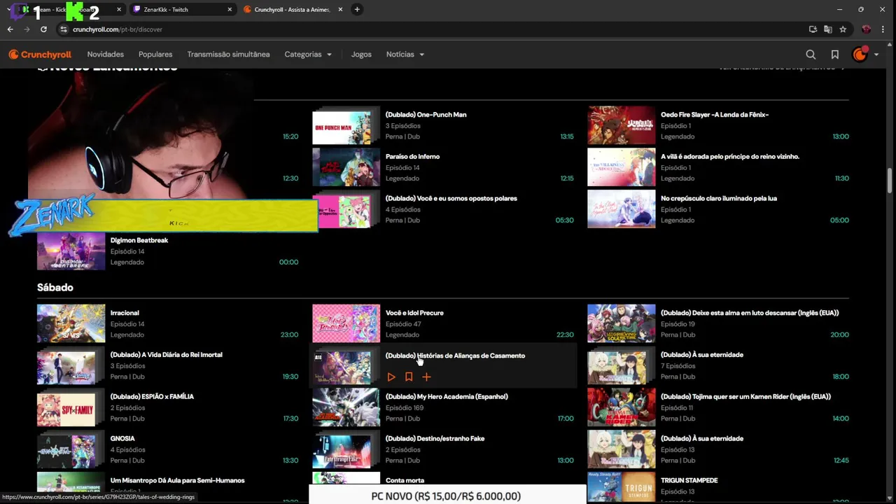896x504 pixels.
Task: Expand the Categorias dropdown
Action: (308, 55)
